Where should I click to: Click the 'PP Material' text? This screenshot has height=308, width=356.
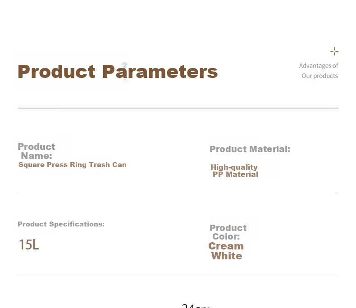tap(235, 174)
